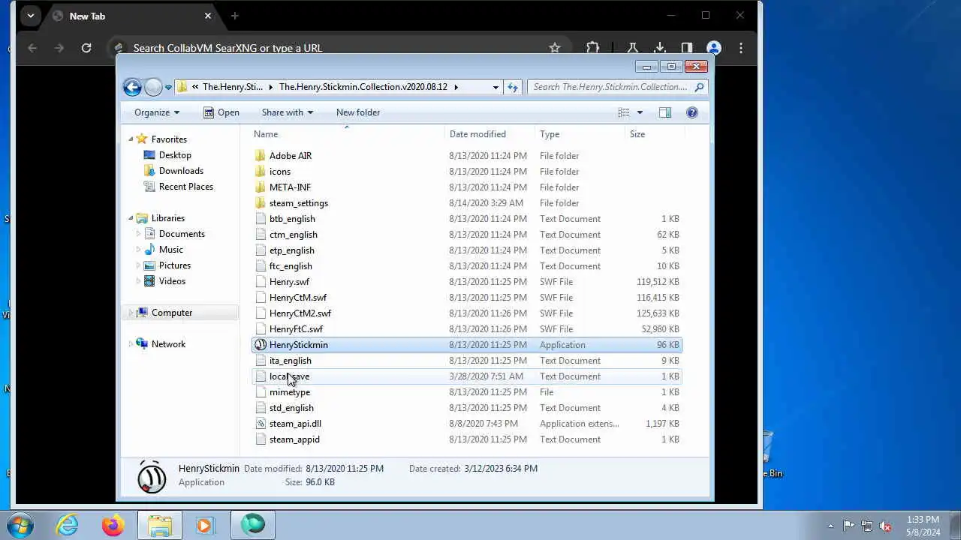The image size is (961, 540).
Task: Select the ctm_english text file
Action: (293, 235)
